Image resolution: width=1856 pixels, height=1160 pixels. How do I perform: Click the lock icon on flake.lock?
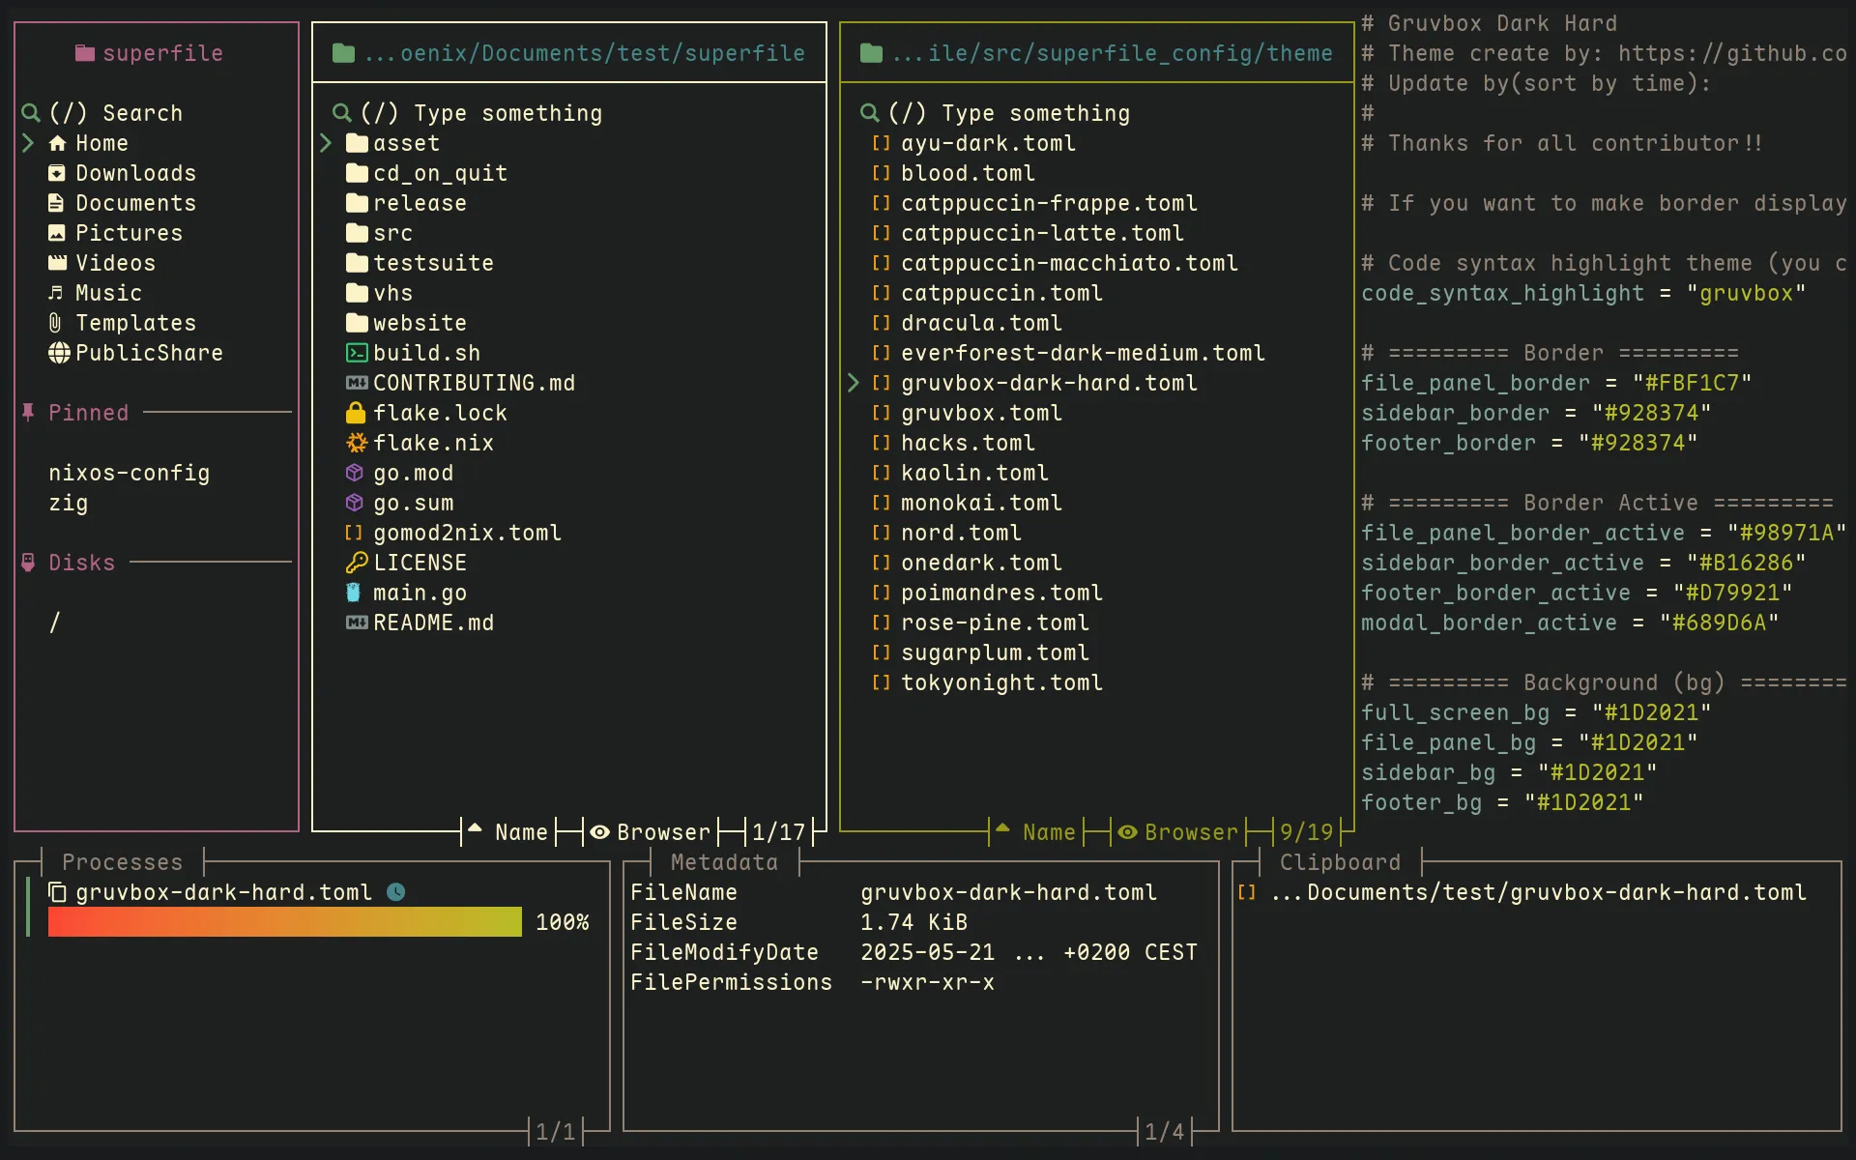coord(355,413)
